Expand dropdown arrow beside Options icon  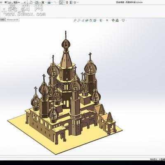(x=78, y=2)
